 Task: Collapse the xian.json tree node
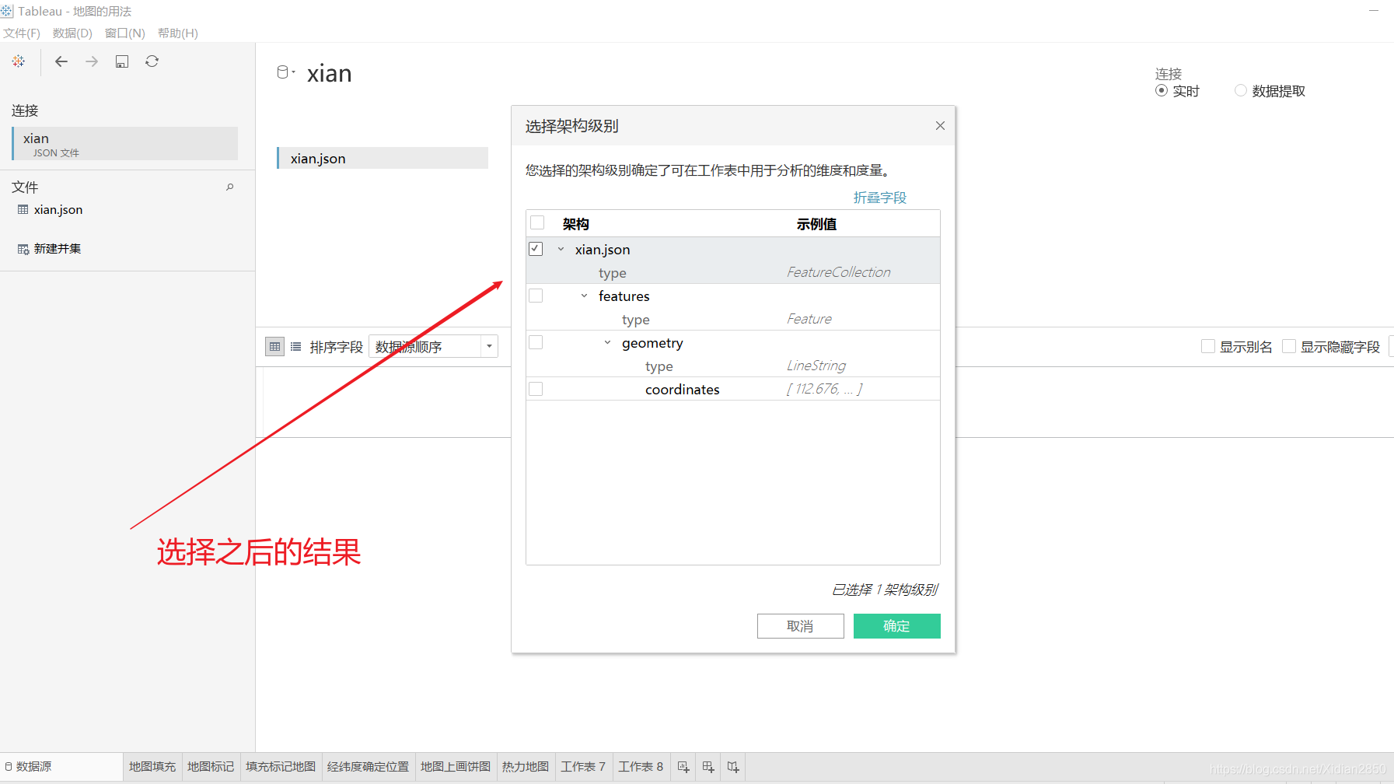pyautogui.click(x=561, y=249)
